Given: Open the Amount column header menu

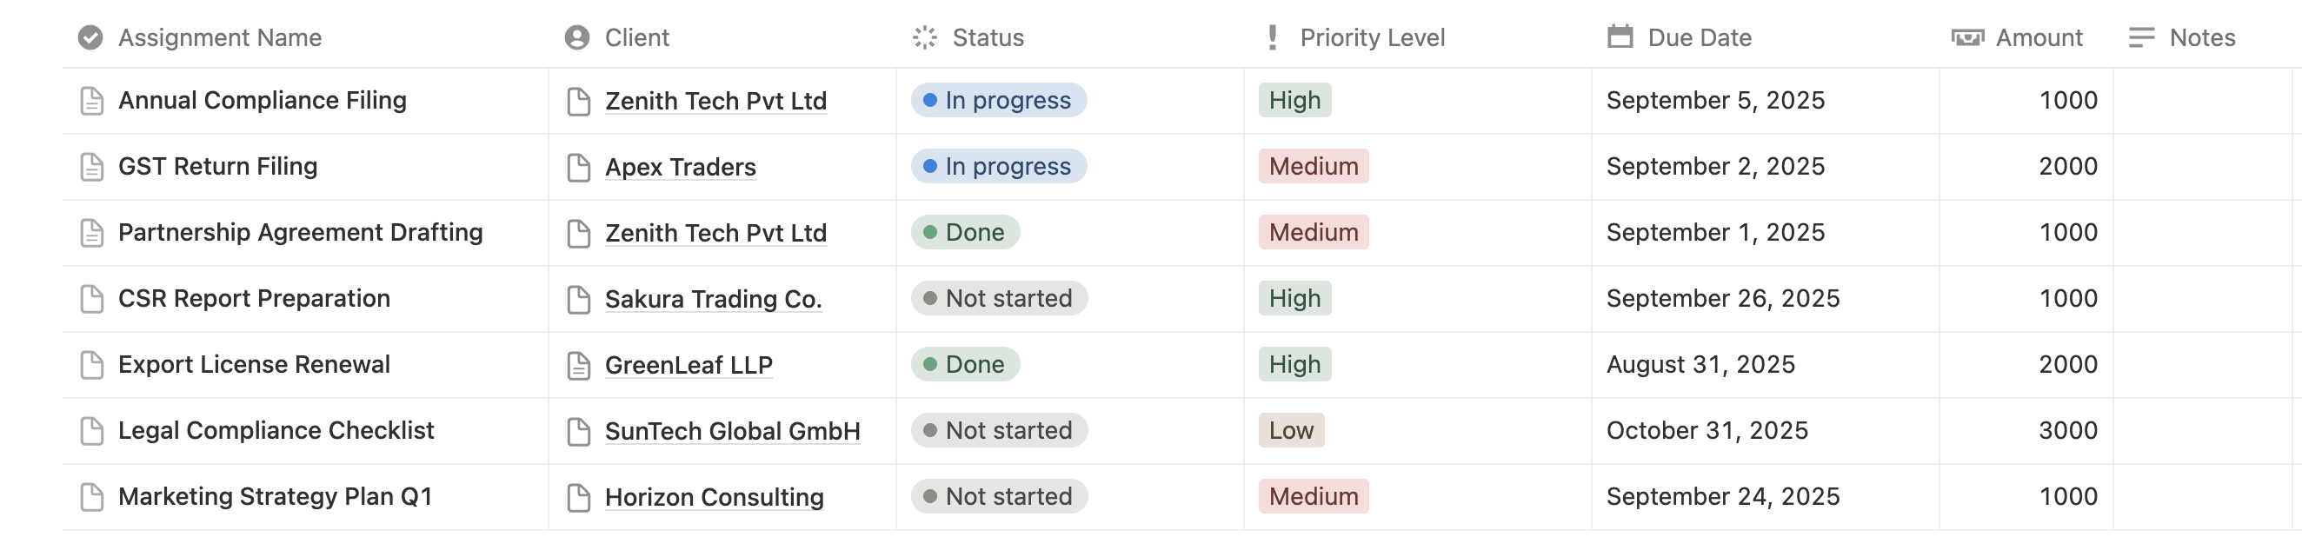Looking at the screenshot, I should click(2038, 37).
